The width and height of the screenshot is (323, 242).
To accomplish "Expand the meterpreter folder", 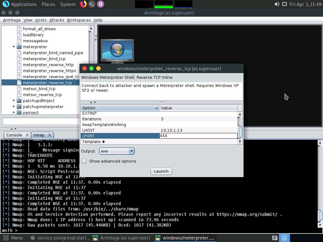I will (x=14, y=47).
